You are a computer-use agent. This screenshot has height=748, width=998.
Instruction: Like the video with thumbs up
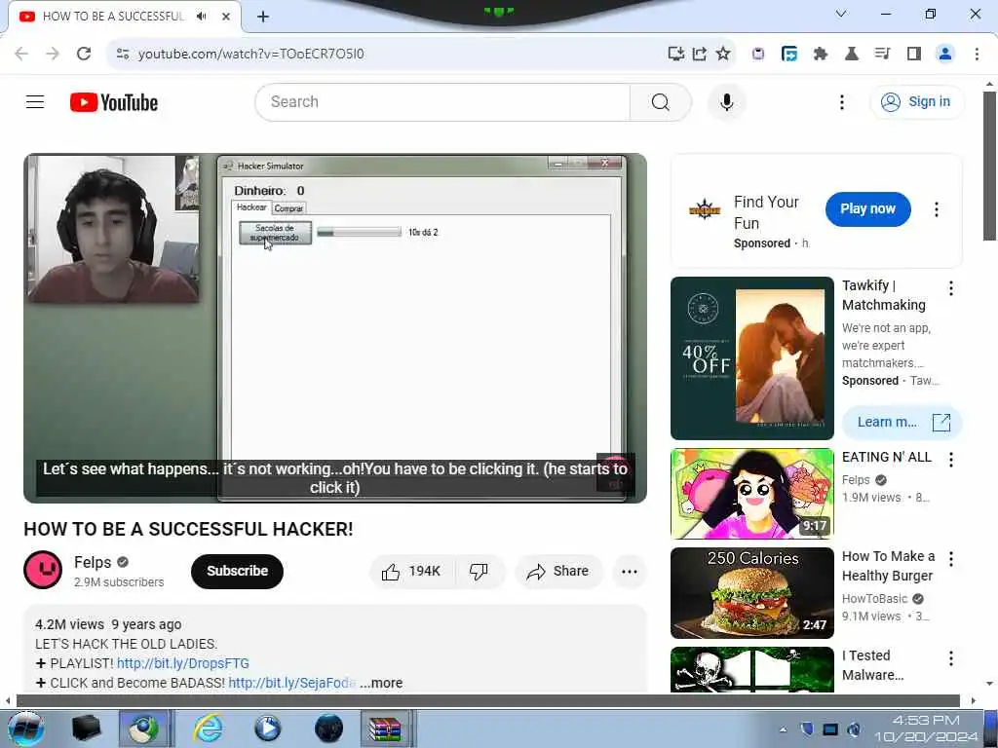411,571
